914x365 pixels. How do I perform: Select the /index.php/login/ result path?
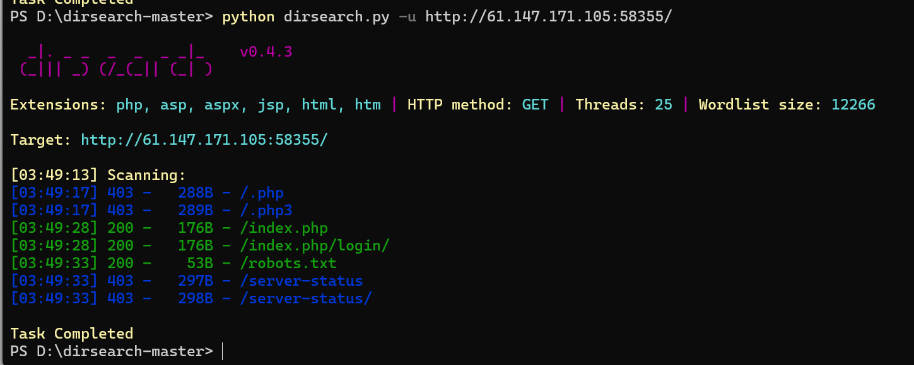coord(315,245)
